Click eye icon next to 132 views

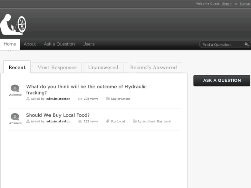[x=80, y=121]
